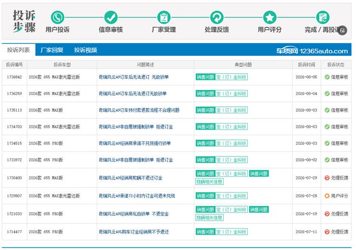Click the red 处理反馈 icon in row 1730400
356x250 pixels.
click(x=327, y=178)
